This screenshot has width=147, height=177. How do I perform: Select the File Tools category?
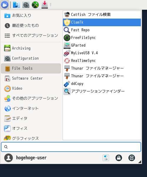[31, 68]
